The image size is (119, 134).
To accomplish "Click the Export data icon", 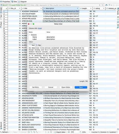I will [55, 132].
